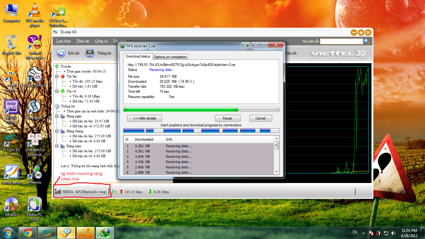Open CPUID CPU-Z desktop shortcut
Screen dimensions: 425x239
click(x=11, y=108)
